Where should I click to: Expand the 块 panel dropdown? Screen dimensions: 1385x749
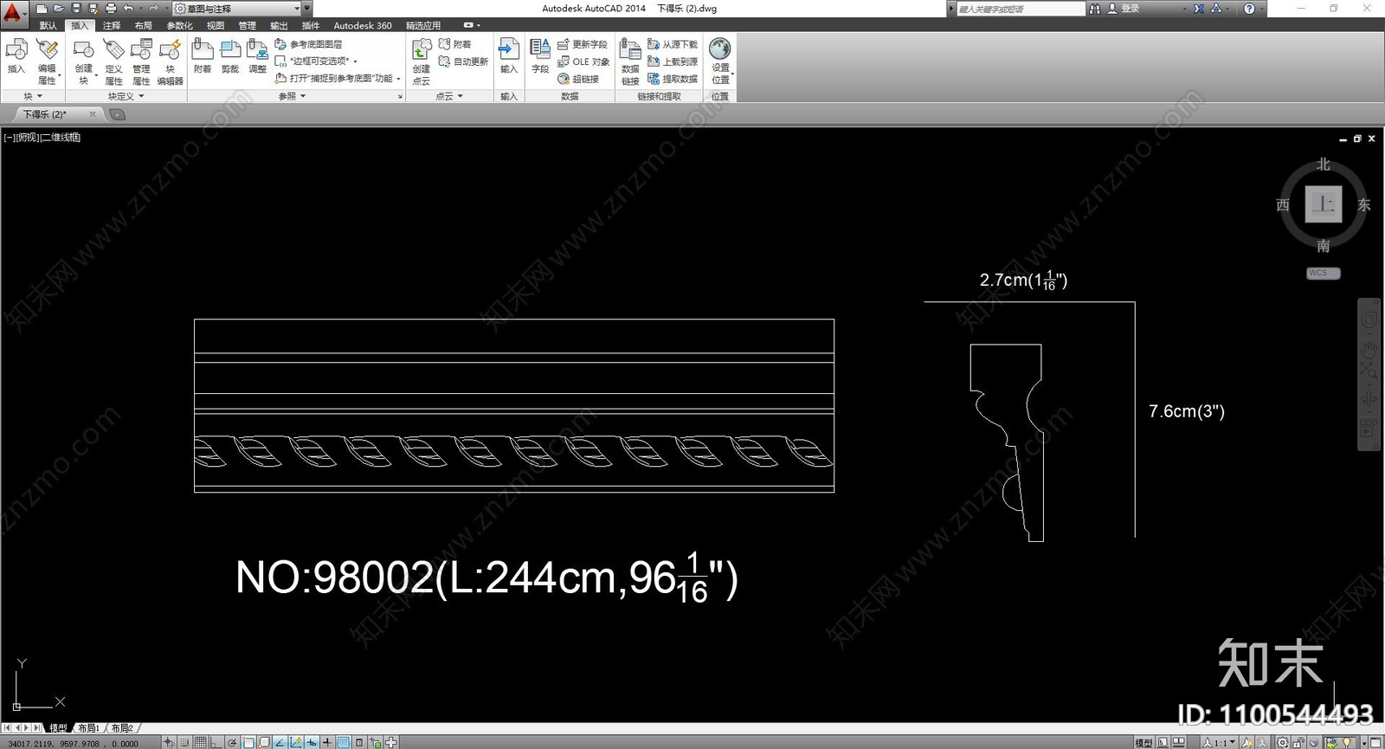coord(32,96)
